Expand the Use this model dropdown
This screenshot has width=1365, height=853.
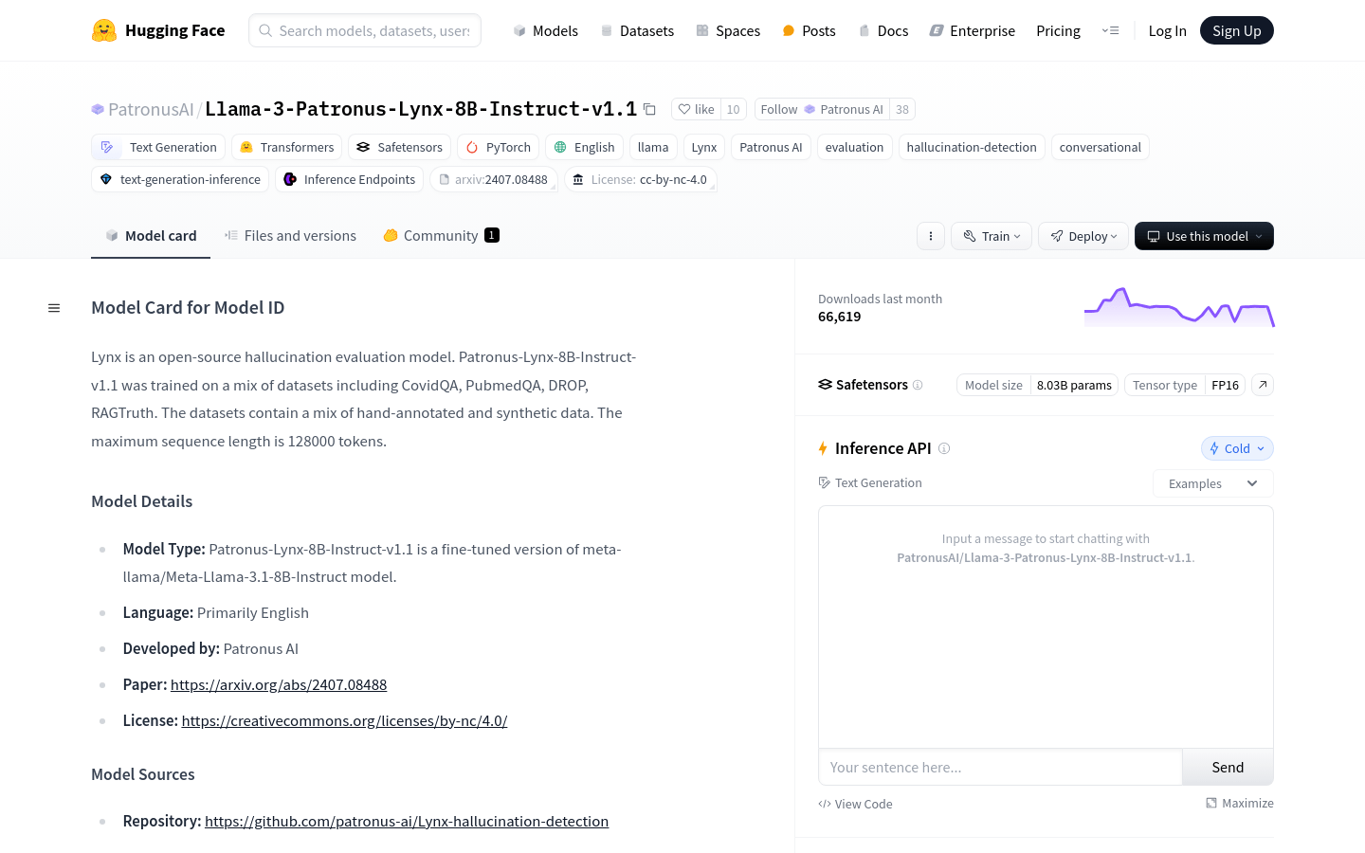tap(1204, 236)
